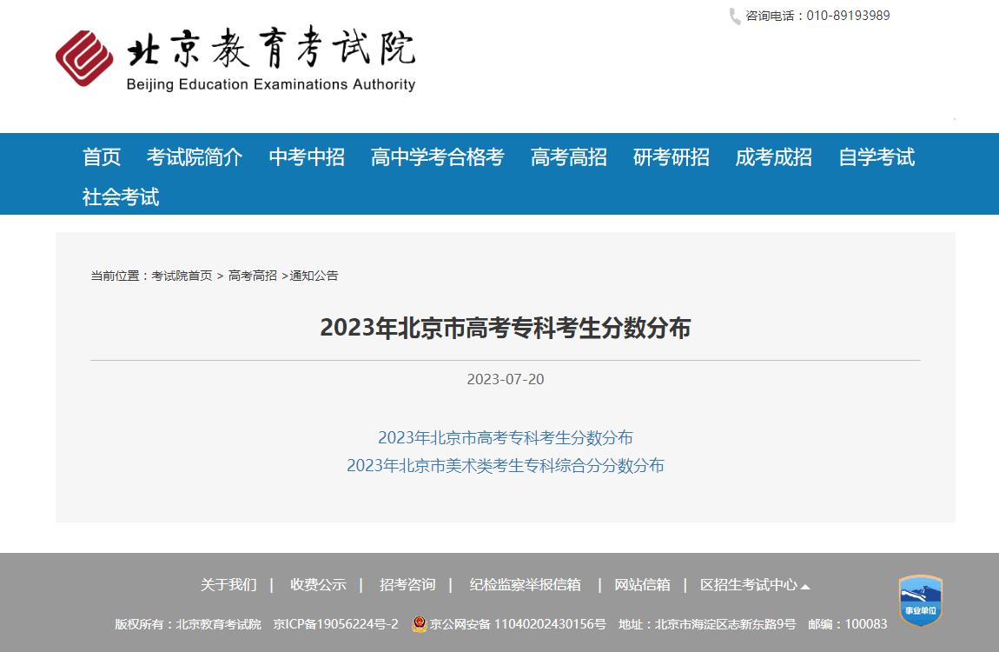Click the phone number 010-89193989
The width and height of the screenshot is (999, 652).
(848, 16)
